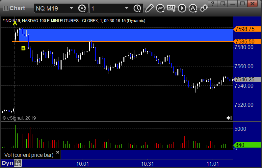Viewport: 262px width, 168px height.
Task: Click the Chart title menu label
Action: point(14,8)
